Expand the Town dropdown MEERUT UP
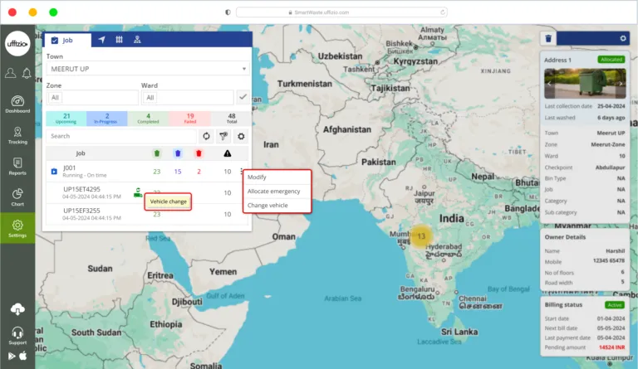638x369 pixels. [x=147, y=68]
